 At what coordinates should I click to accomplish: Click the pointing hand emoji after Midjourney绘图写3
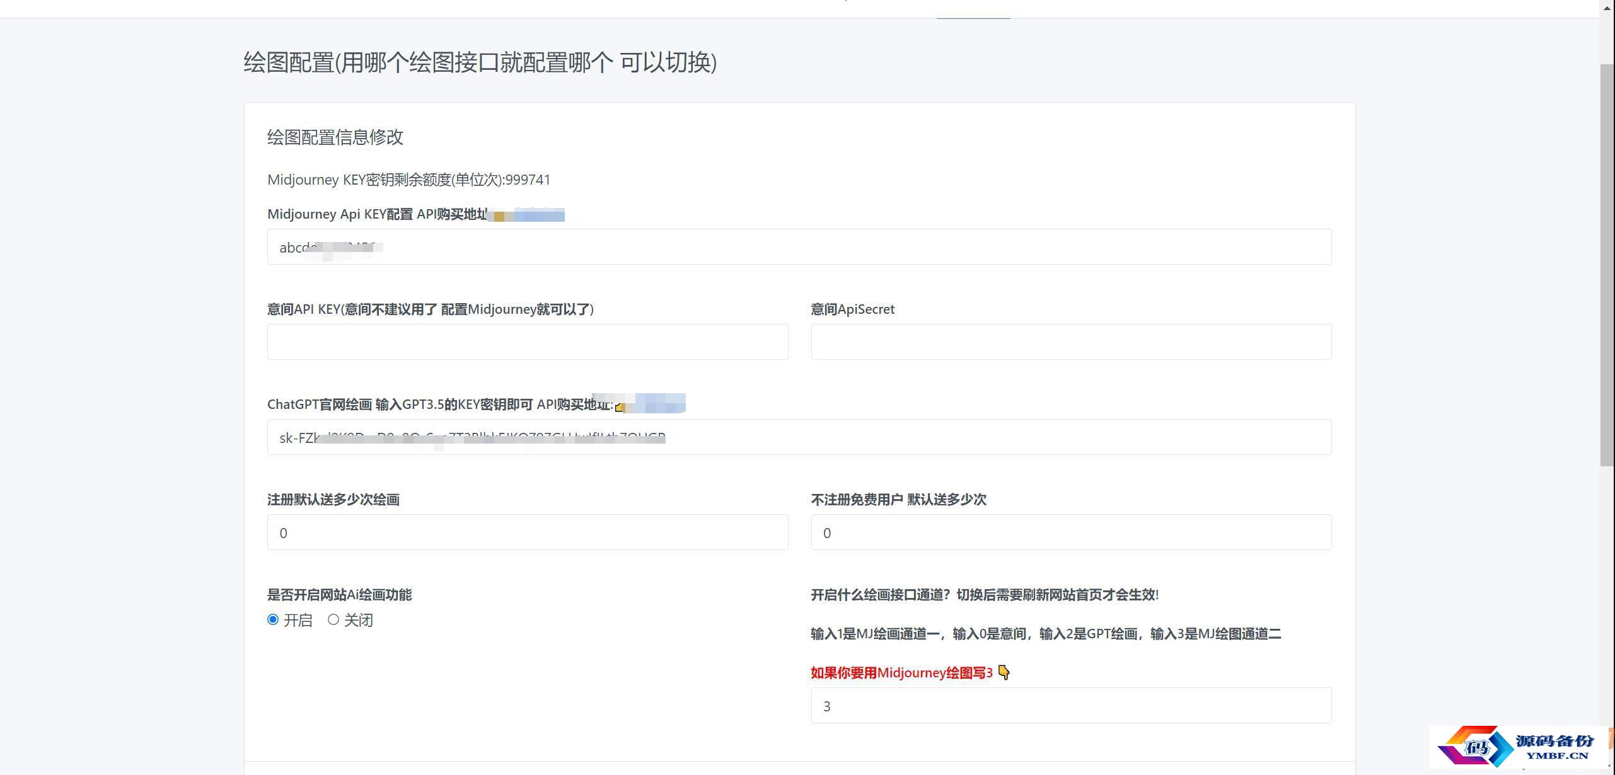[x=1004, y=673]
